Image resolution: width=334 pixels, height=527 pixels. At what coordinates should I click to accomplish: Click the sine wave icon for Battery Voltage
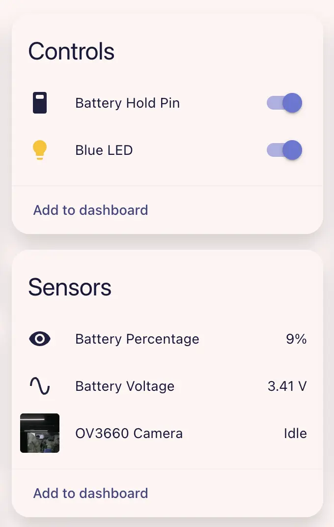(x=40, y=386)
